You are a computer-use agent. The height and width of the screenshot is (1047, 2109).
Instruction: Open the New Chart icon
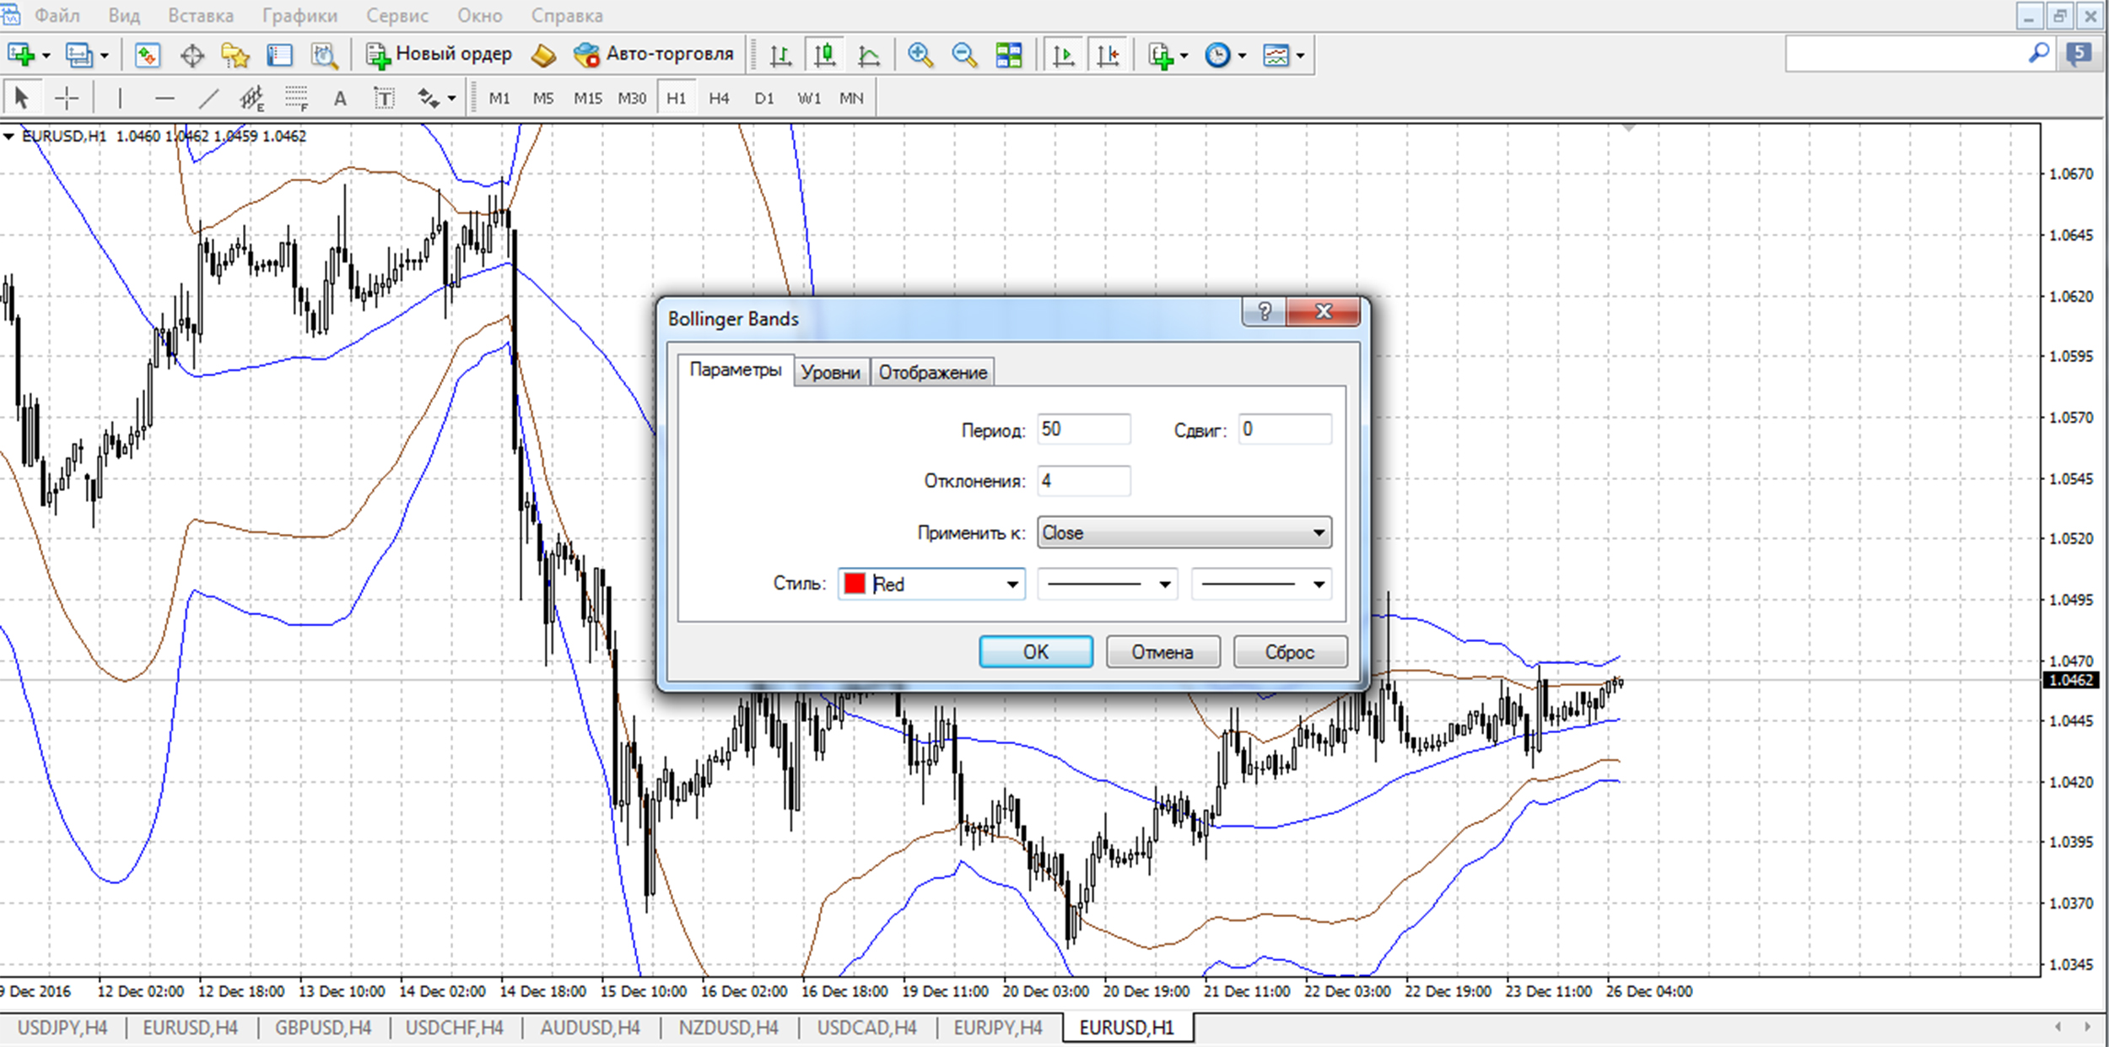(20, 56)
